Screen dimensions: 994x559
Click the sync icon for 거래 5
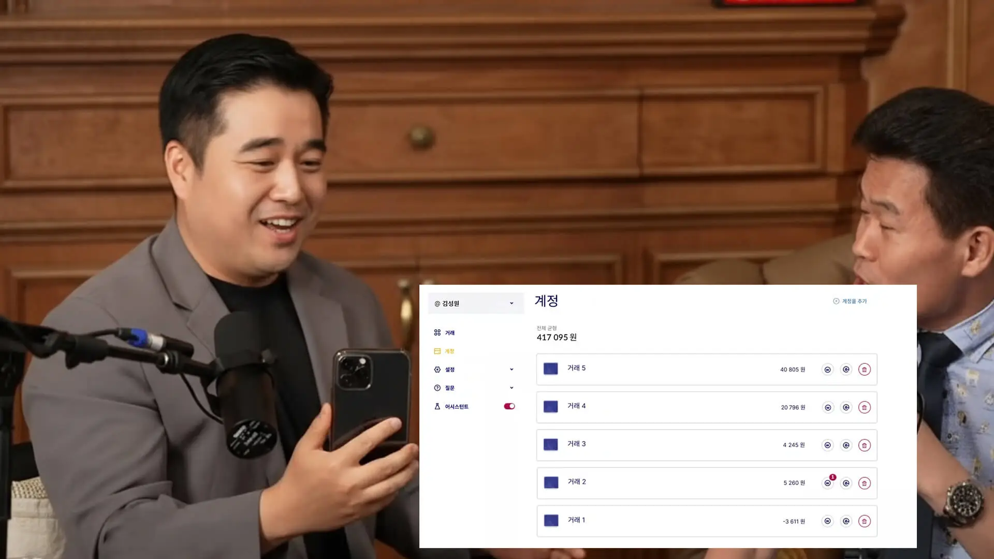point(846,370)
